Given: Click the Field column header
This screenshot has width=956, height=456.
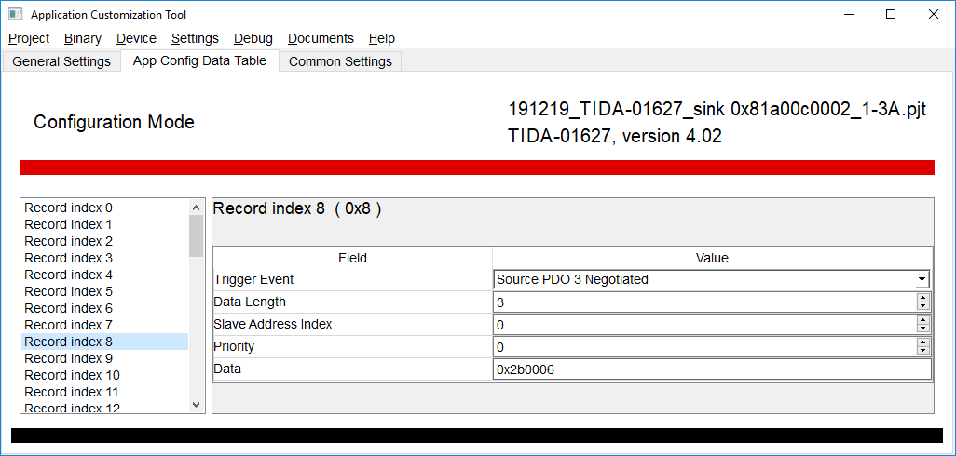Looking at the screenshot, I should (x=352, y=258).
